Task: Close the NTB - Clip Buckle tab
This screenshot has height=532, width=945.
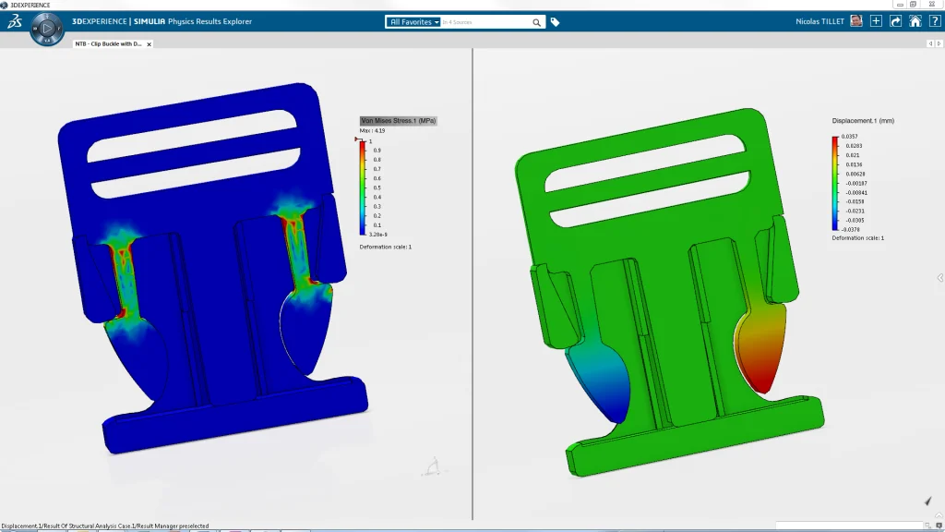Action: (150, 43)
